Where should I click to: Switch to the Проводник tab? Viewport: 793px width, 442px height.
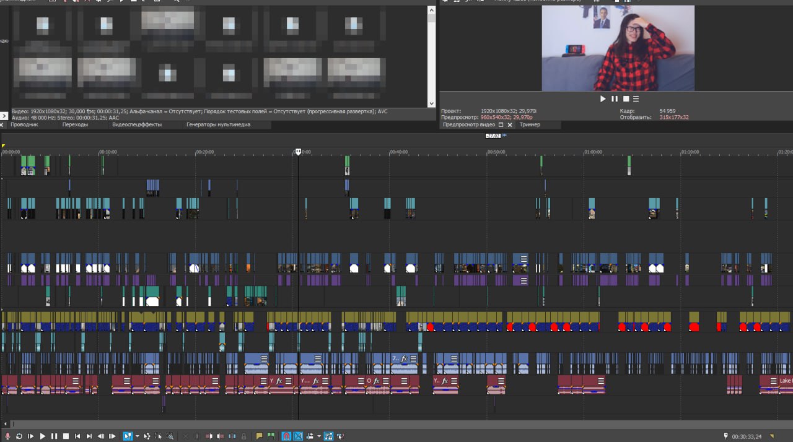tap(24, 124)
